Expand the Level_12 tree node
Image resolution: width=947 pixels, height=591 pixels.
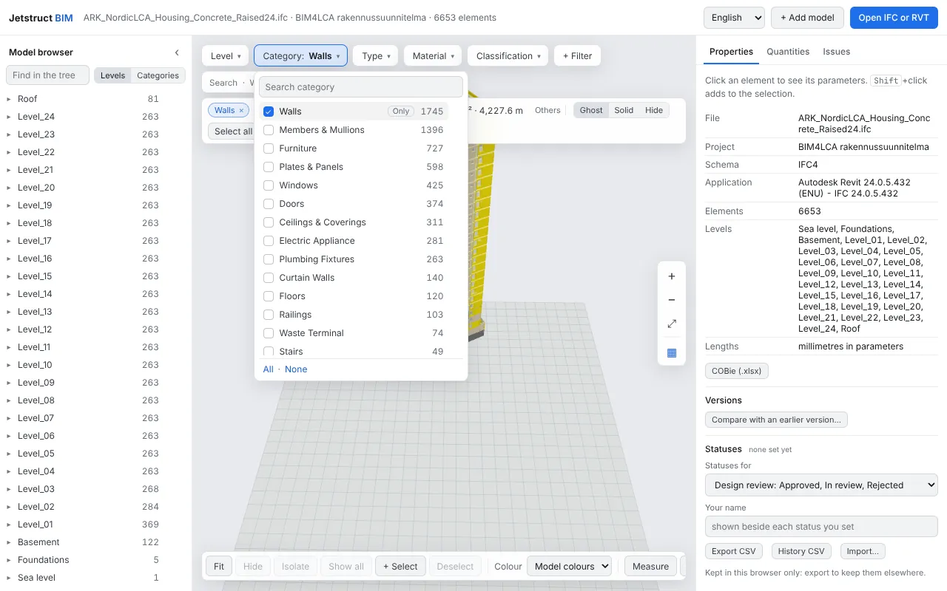click(9, 329)
